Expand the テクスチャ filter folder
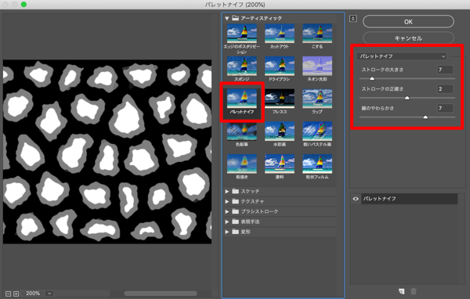Image resolution: width=470 pixels, height=299 pixels. [227, 201]
